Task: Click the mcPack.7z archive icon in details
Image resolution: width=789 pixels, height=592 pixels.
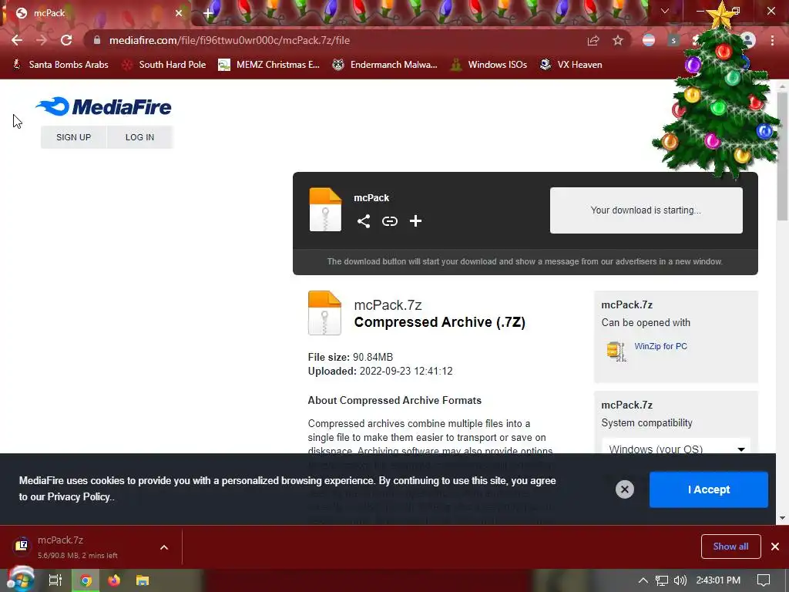Action: pyautogui.click(x=324, y=313)
